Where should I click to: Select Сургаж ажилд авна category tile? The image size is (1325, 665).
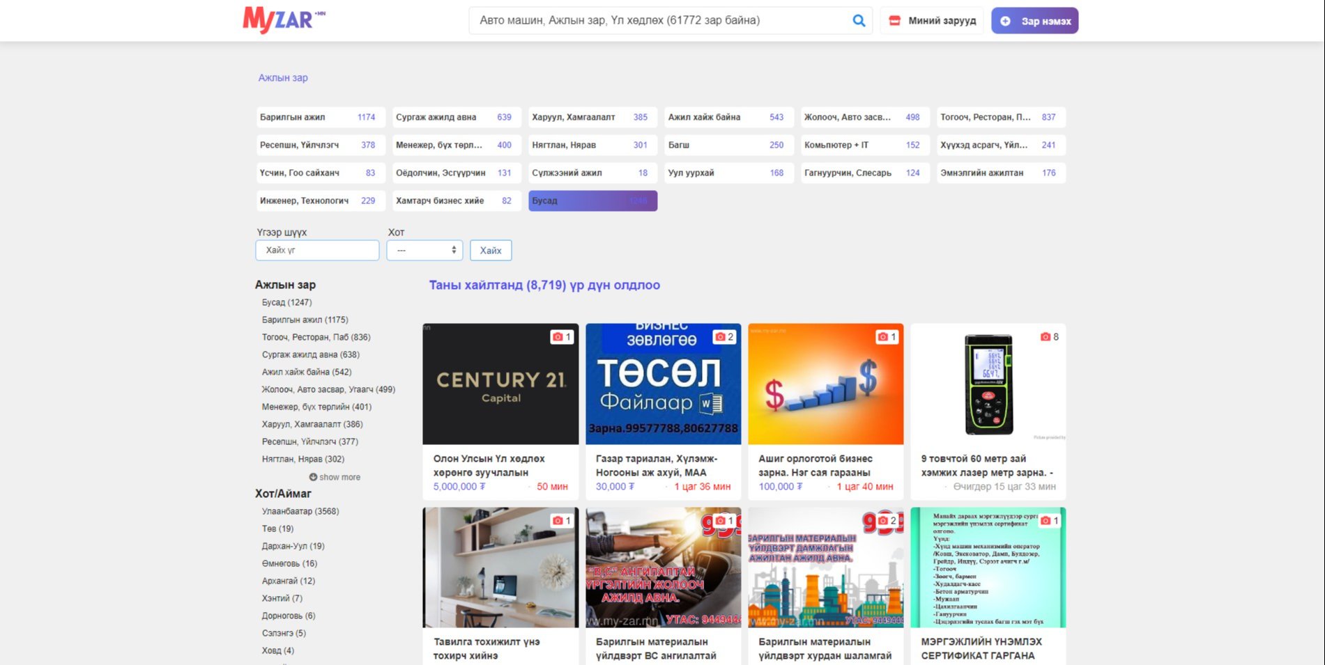(457, 117)
